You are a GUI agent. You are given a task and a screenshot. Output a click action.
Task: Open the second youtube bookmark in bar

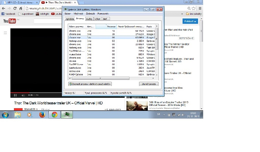coord(57,14)
